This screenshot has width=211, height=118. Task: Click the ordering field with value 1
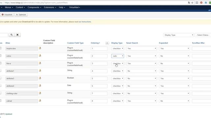click(x=99, y=49)
